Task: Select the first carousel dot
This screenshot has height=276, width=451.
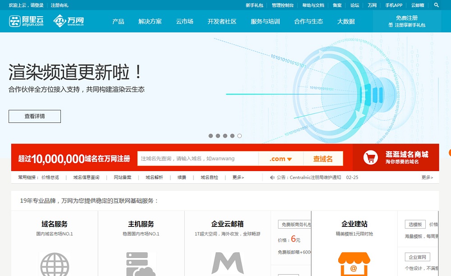Action: (211, 136)
